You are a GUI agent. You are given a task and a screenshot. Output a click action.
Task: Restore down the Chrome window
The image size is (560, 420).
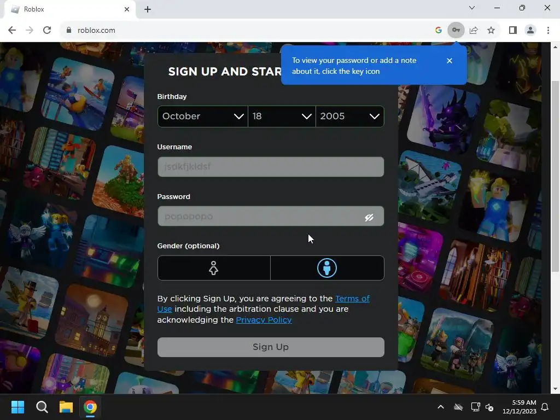tap(522, 8)
